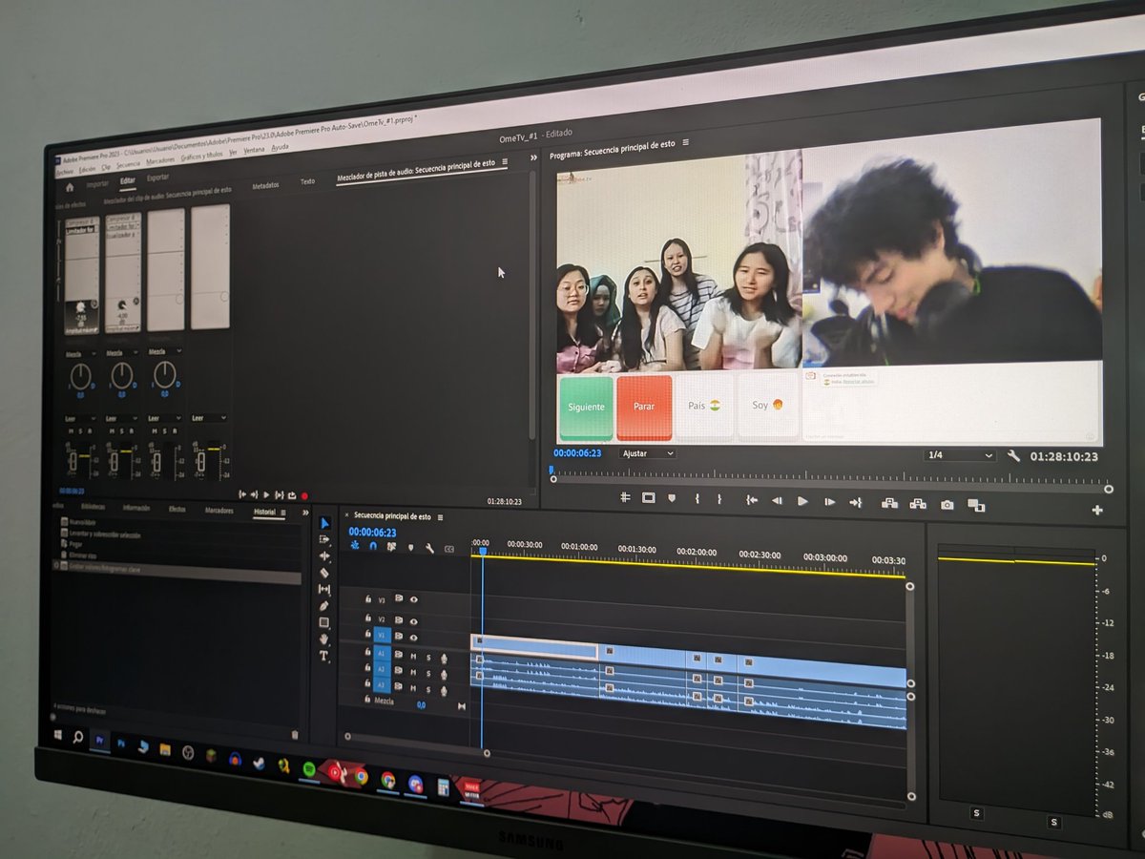The height and width of the screenshot is (859, 1145).
Task: Select the Type tool
Action: 324,656
